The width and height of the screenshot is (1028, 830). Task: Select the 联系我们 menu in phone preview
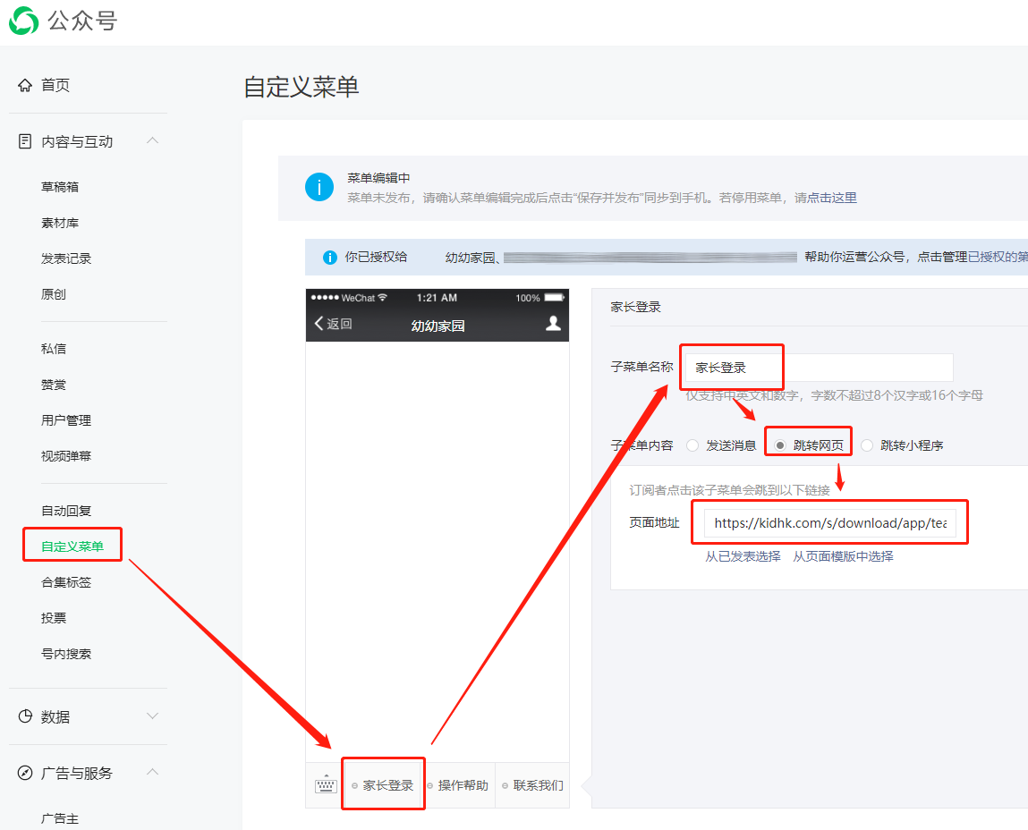point(532,785)
